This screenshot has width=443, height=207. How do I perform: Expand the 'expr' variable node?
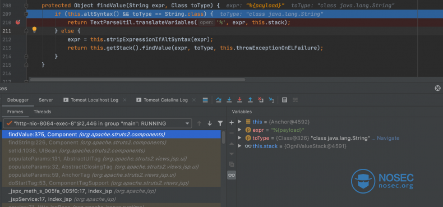coord(240,130)
